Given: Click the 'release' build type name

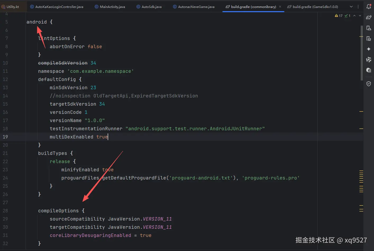Looking at the screenshot, I should [60, 162].
